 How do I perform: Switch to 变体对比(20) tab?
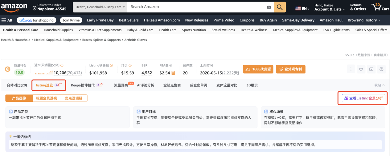17,85
